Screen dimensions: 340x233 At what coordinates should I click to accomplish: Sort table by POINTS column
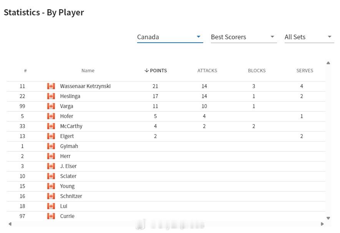(156, 70)
